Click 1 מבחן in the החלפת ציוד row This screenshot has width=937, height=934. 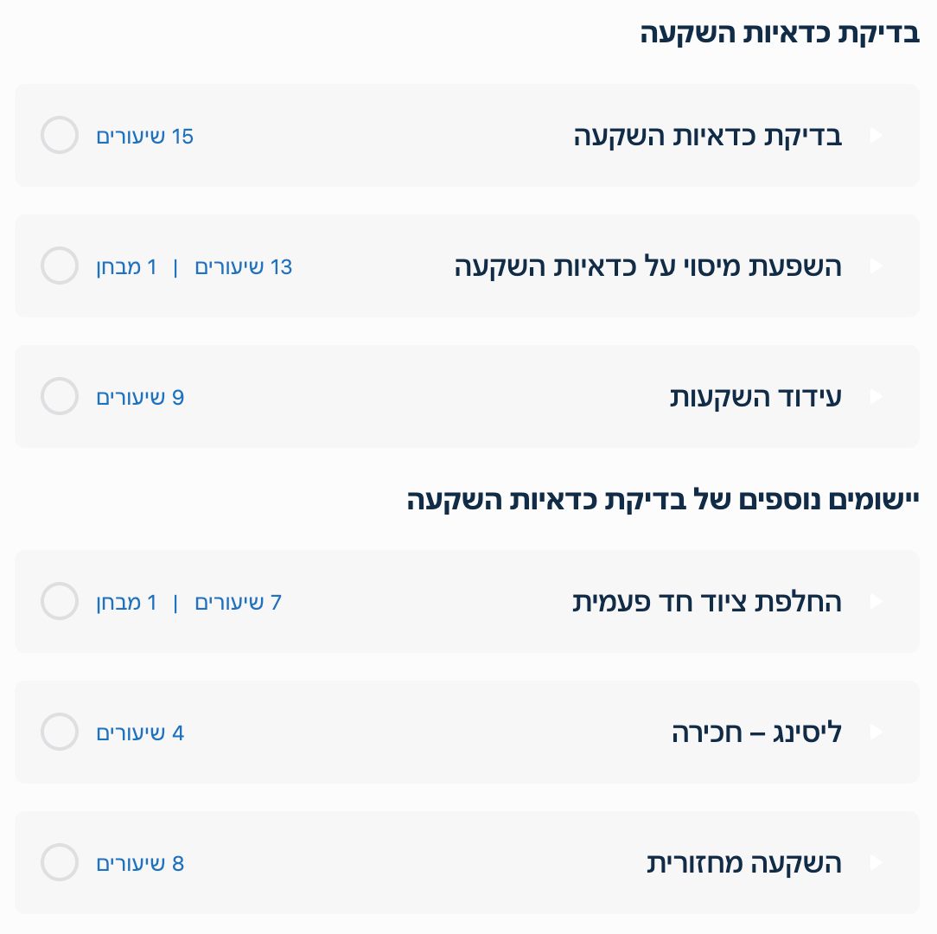click(x=126, y=603)
